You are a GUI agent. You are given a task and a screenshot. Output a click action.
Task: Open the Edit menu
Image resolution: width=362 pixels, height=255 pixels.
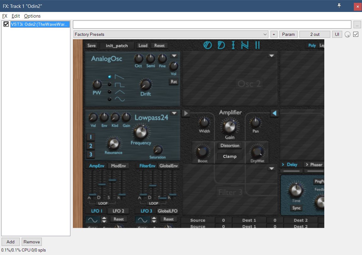click(16, 16)
